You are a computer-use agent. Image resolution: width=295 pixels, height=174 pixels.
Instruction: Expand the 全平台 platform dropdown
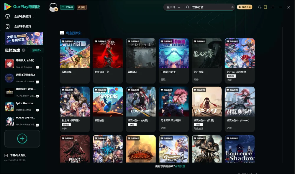coord(173,7)
